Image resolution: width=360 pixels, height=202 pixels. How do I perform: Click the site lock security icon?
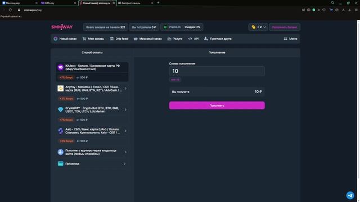tap(19, 10)
